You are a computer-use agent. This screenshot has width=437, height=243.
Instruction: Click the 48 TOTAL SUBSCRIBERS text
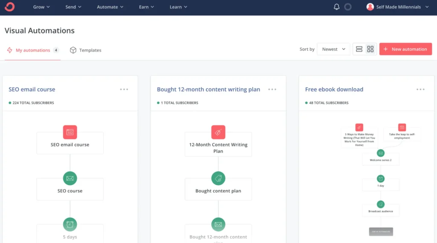(x=329, y=103)
